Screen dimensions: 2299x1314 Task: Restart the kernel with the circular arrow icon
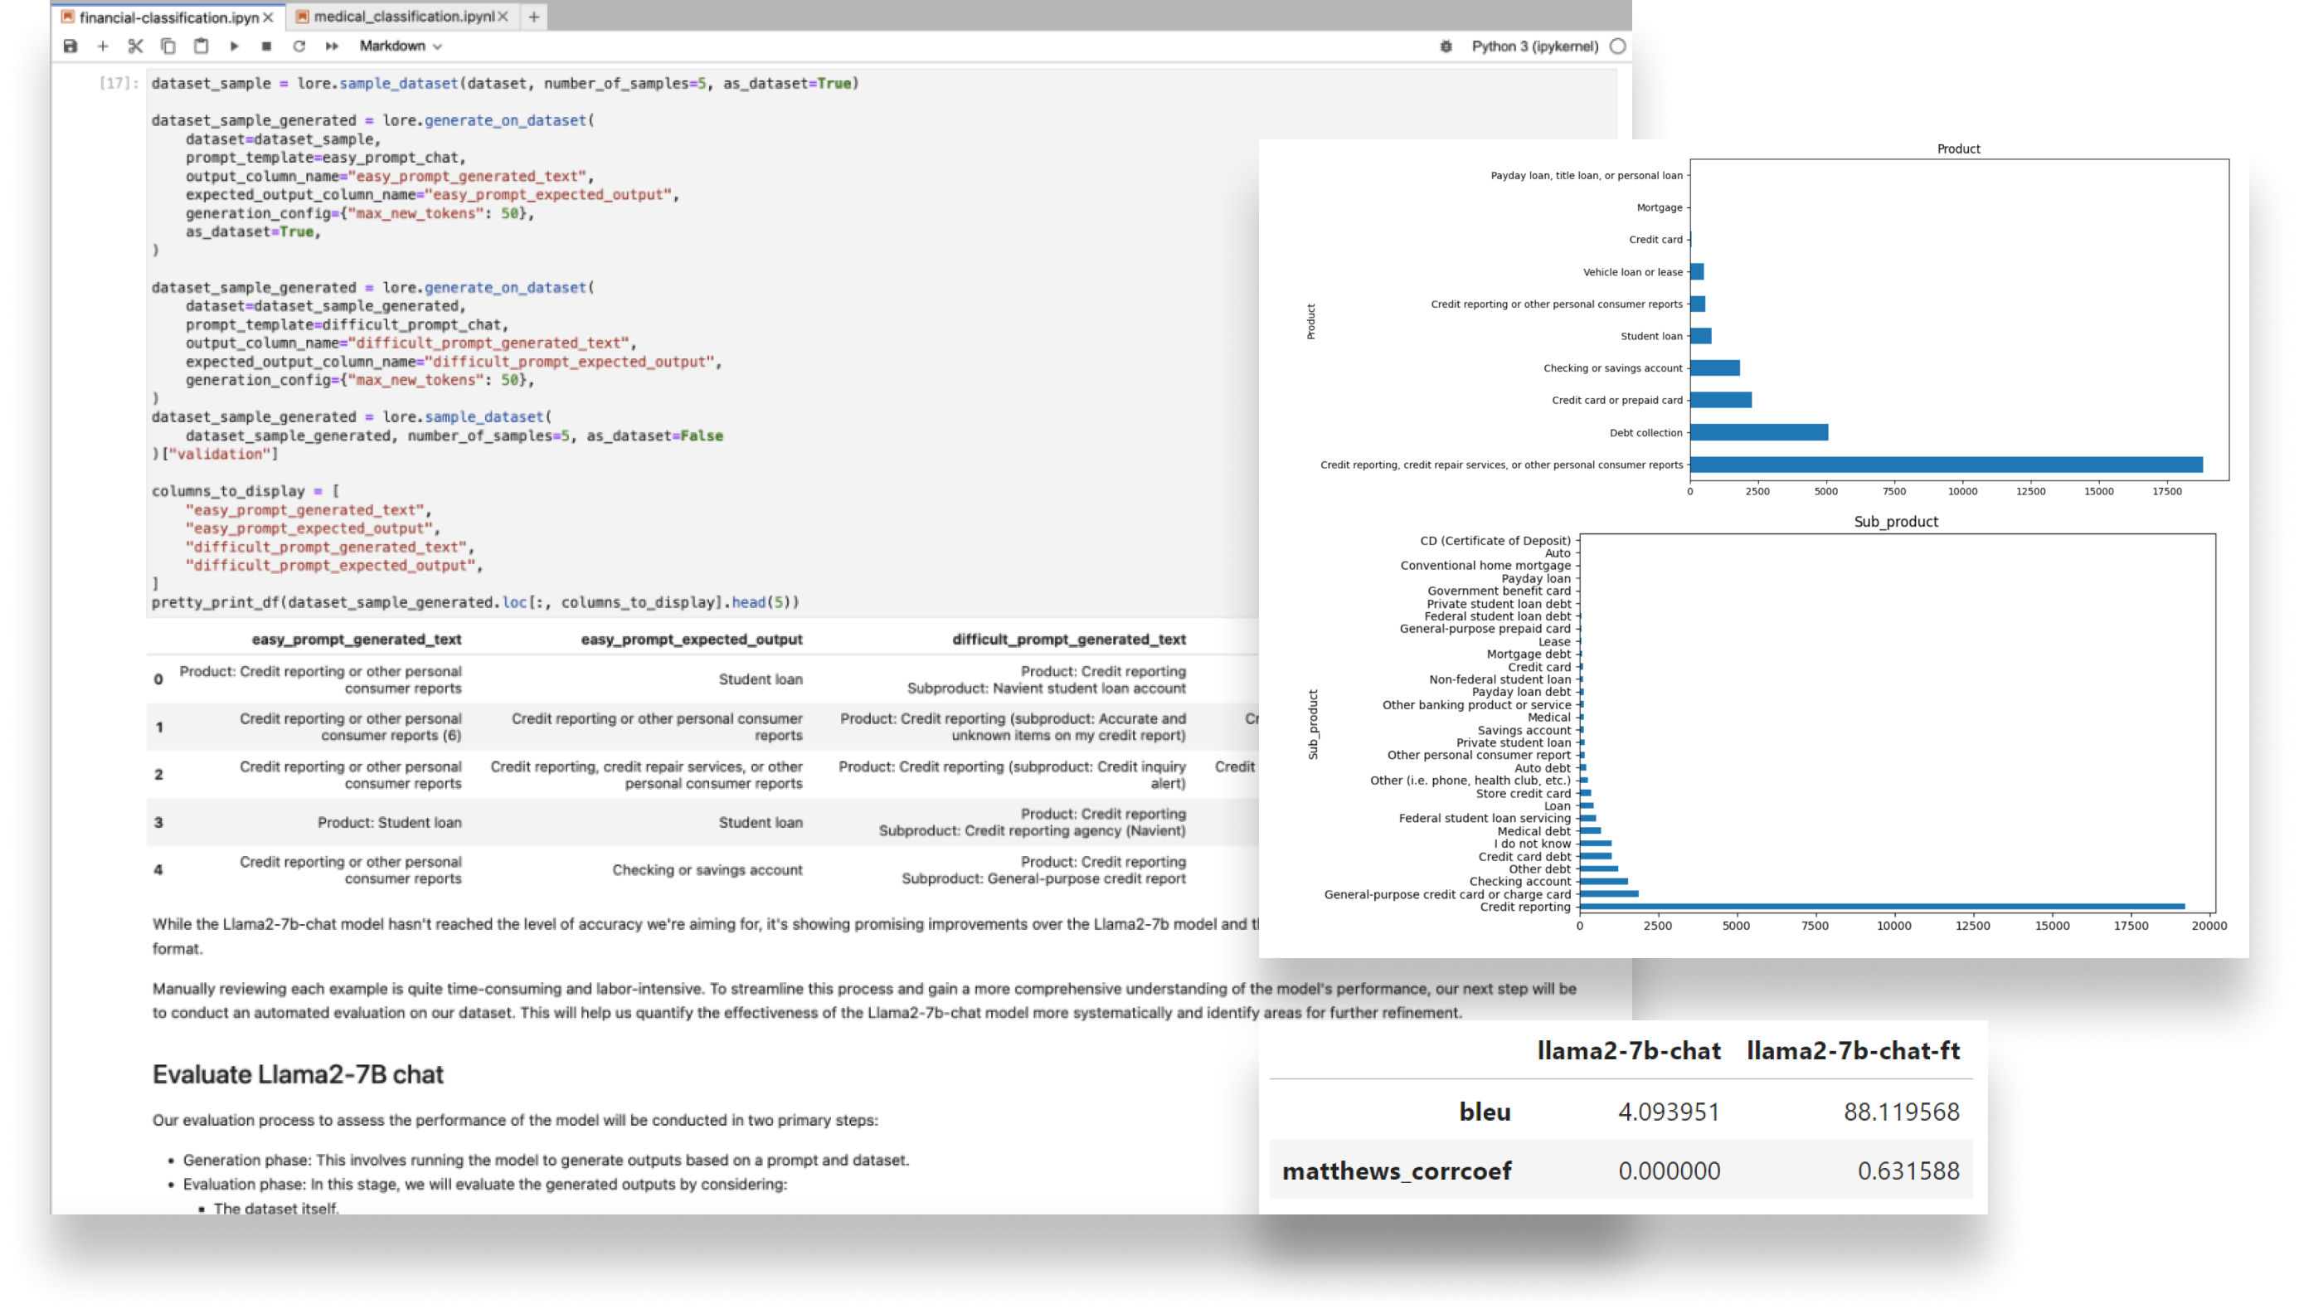(299, 46)
